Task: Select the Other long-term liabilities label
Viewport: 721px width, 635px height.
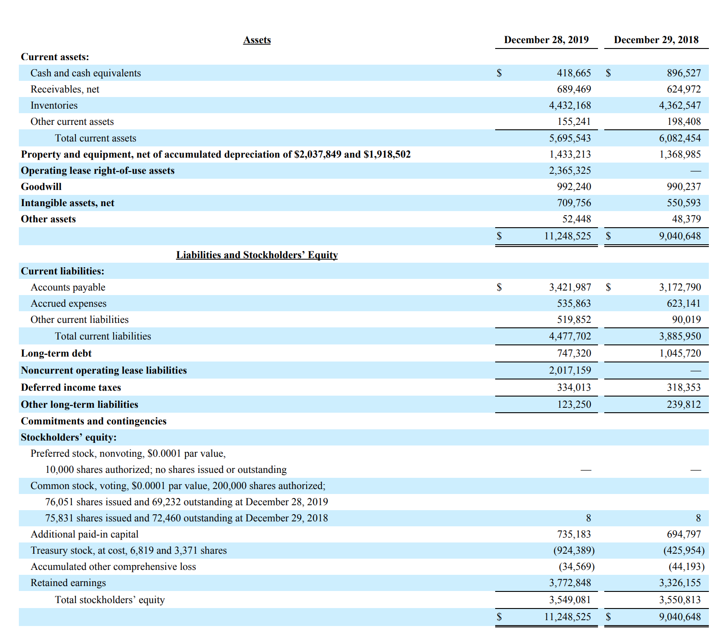Action: point(79,405)
